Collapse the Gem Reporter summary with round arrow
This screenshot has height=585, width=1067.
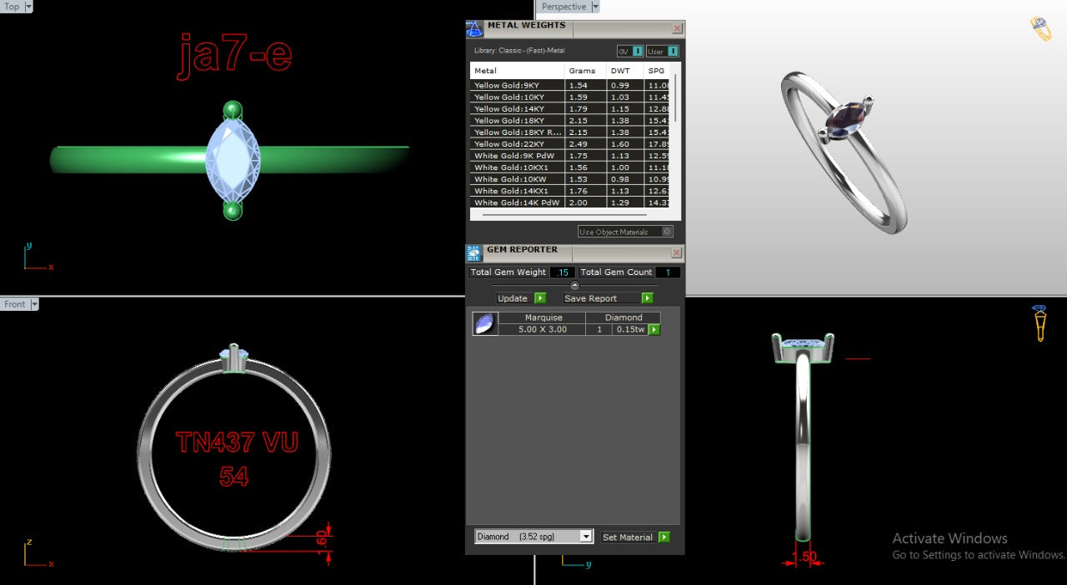[574, 286]
